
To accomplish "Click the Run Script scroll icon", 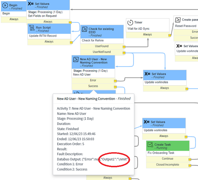I will [x=32, y=28].
